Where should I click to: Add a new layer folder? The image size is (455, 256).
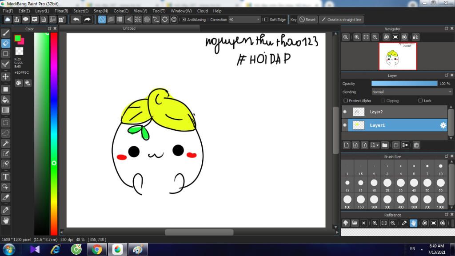point(385,145)
